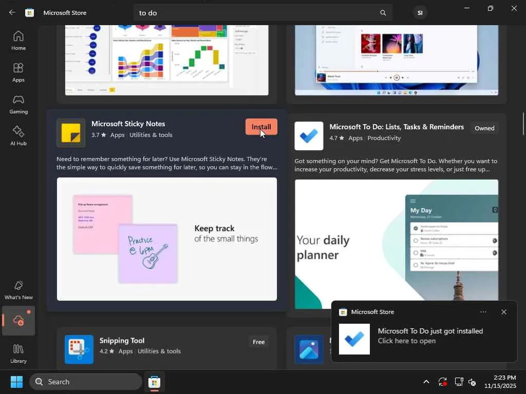Click the charts dashboard screenshot thumbnail
This screenshot has height=394, width=526.
tap(167, 60)
